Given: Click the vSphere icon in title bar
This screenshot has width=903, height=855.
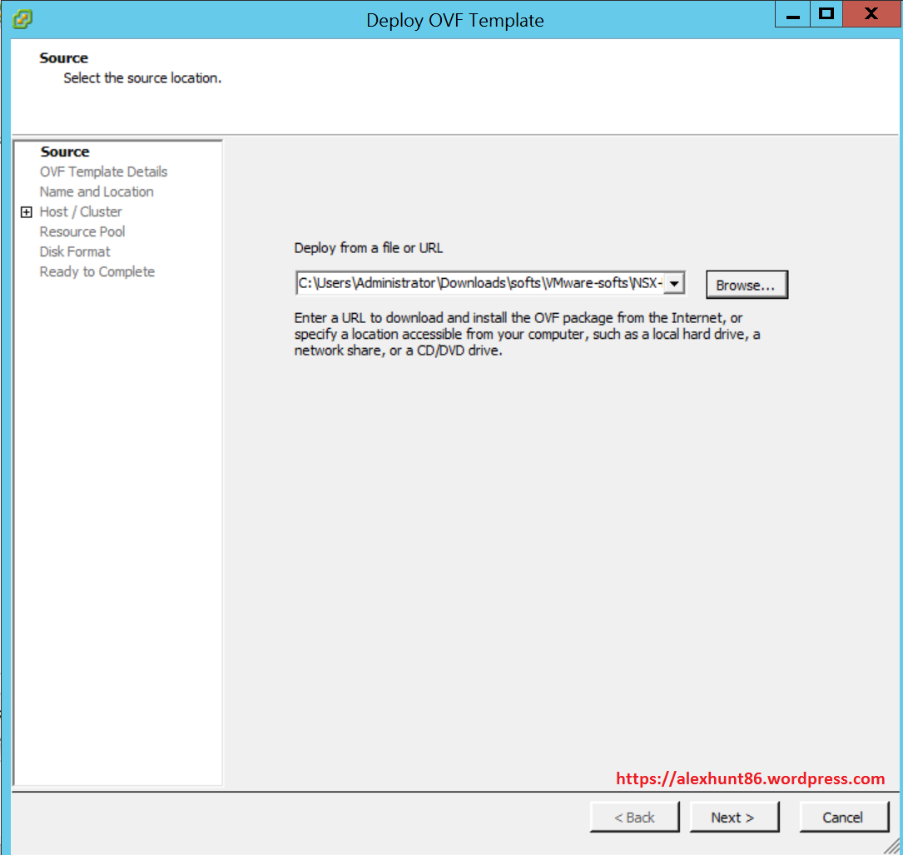Looking at the screenshot, I should (x=22, y=19).
